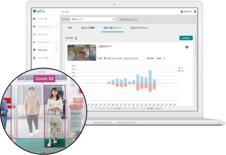Open the camera list icon in sidebar
The image size is (226, 155).
(34, 19)
